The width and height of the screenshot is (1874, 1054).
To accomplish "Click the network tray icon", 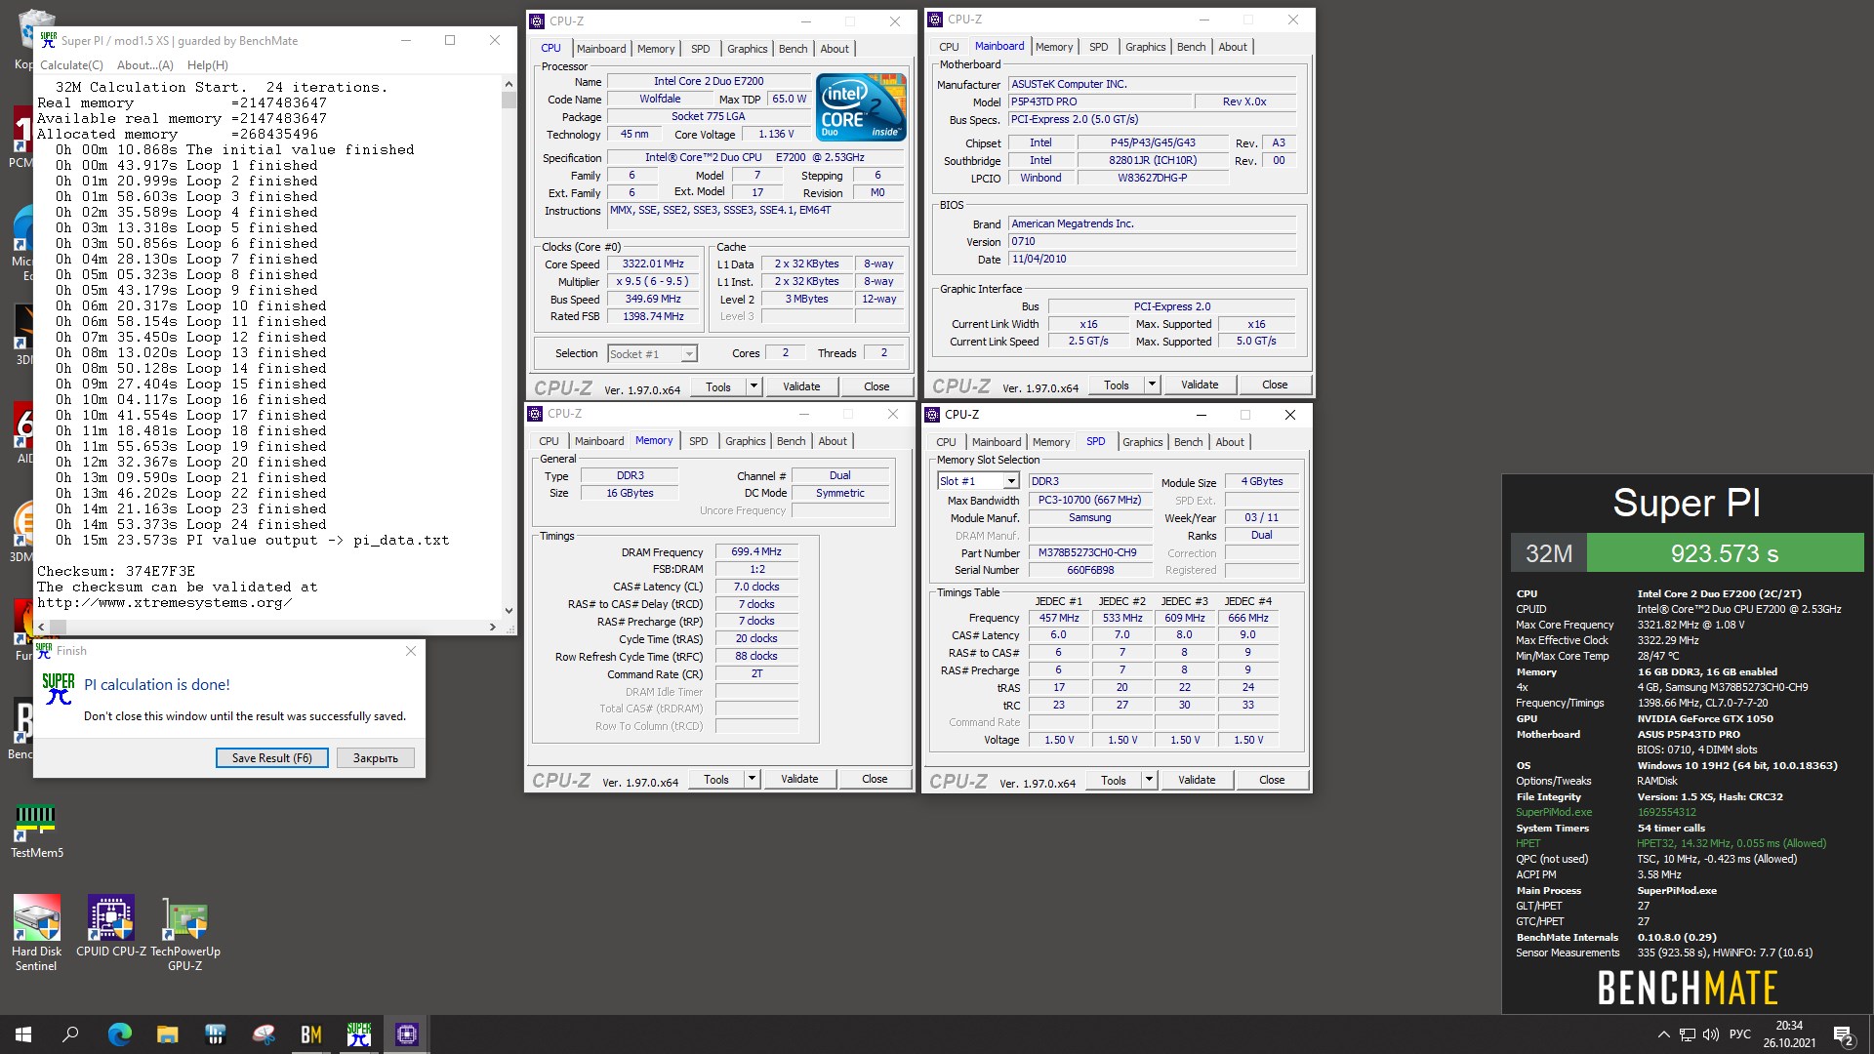I will coord(1687,1034).
